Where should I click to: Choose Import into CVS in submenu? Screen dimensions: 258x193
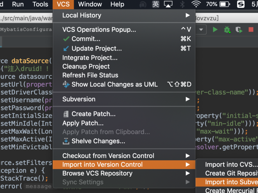pyautogui.click(x=227, y=165)
